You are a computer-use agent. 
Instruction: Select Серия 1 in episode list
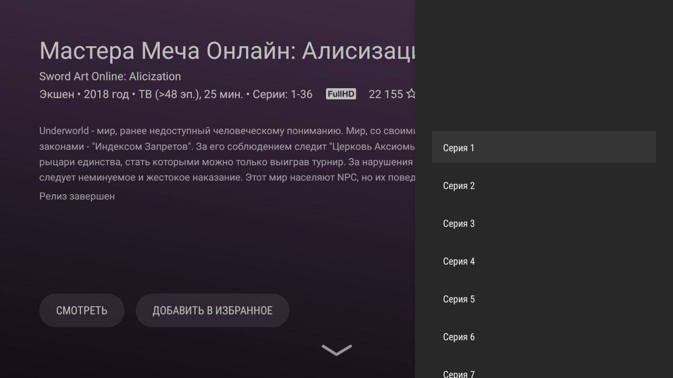tap(544, 148)
